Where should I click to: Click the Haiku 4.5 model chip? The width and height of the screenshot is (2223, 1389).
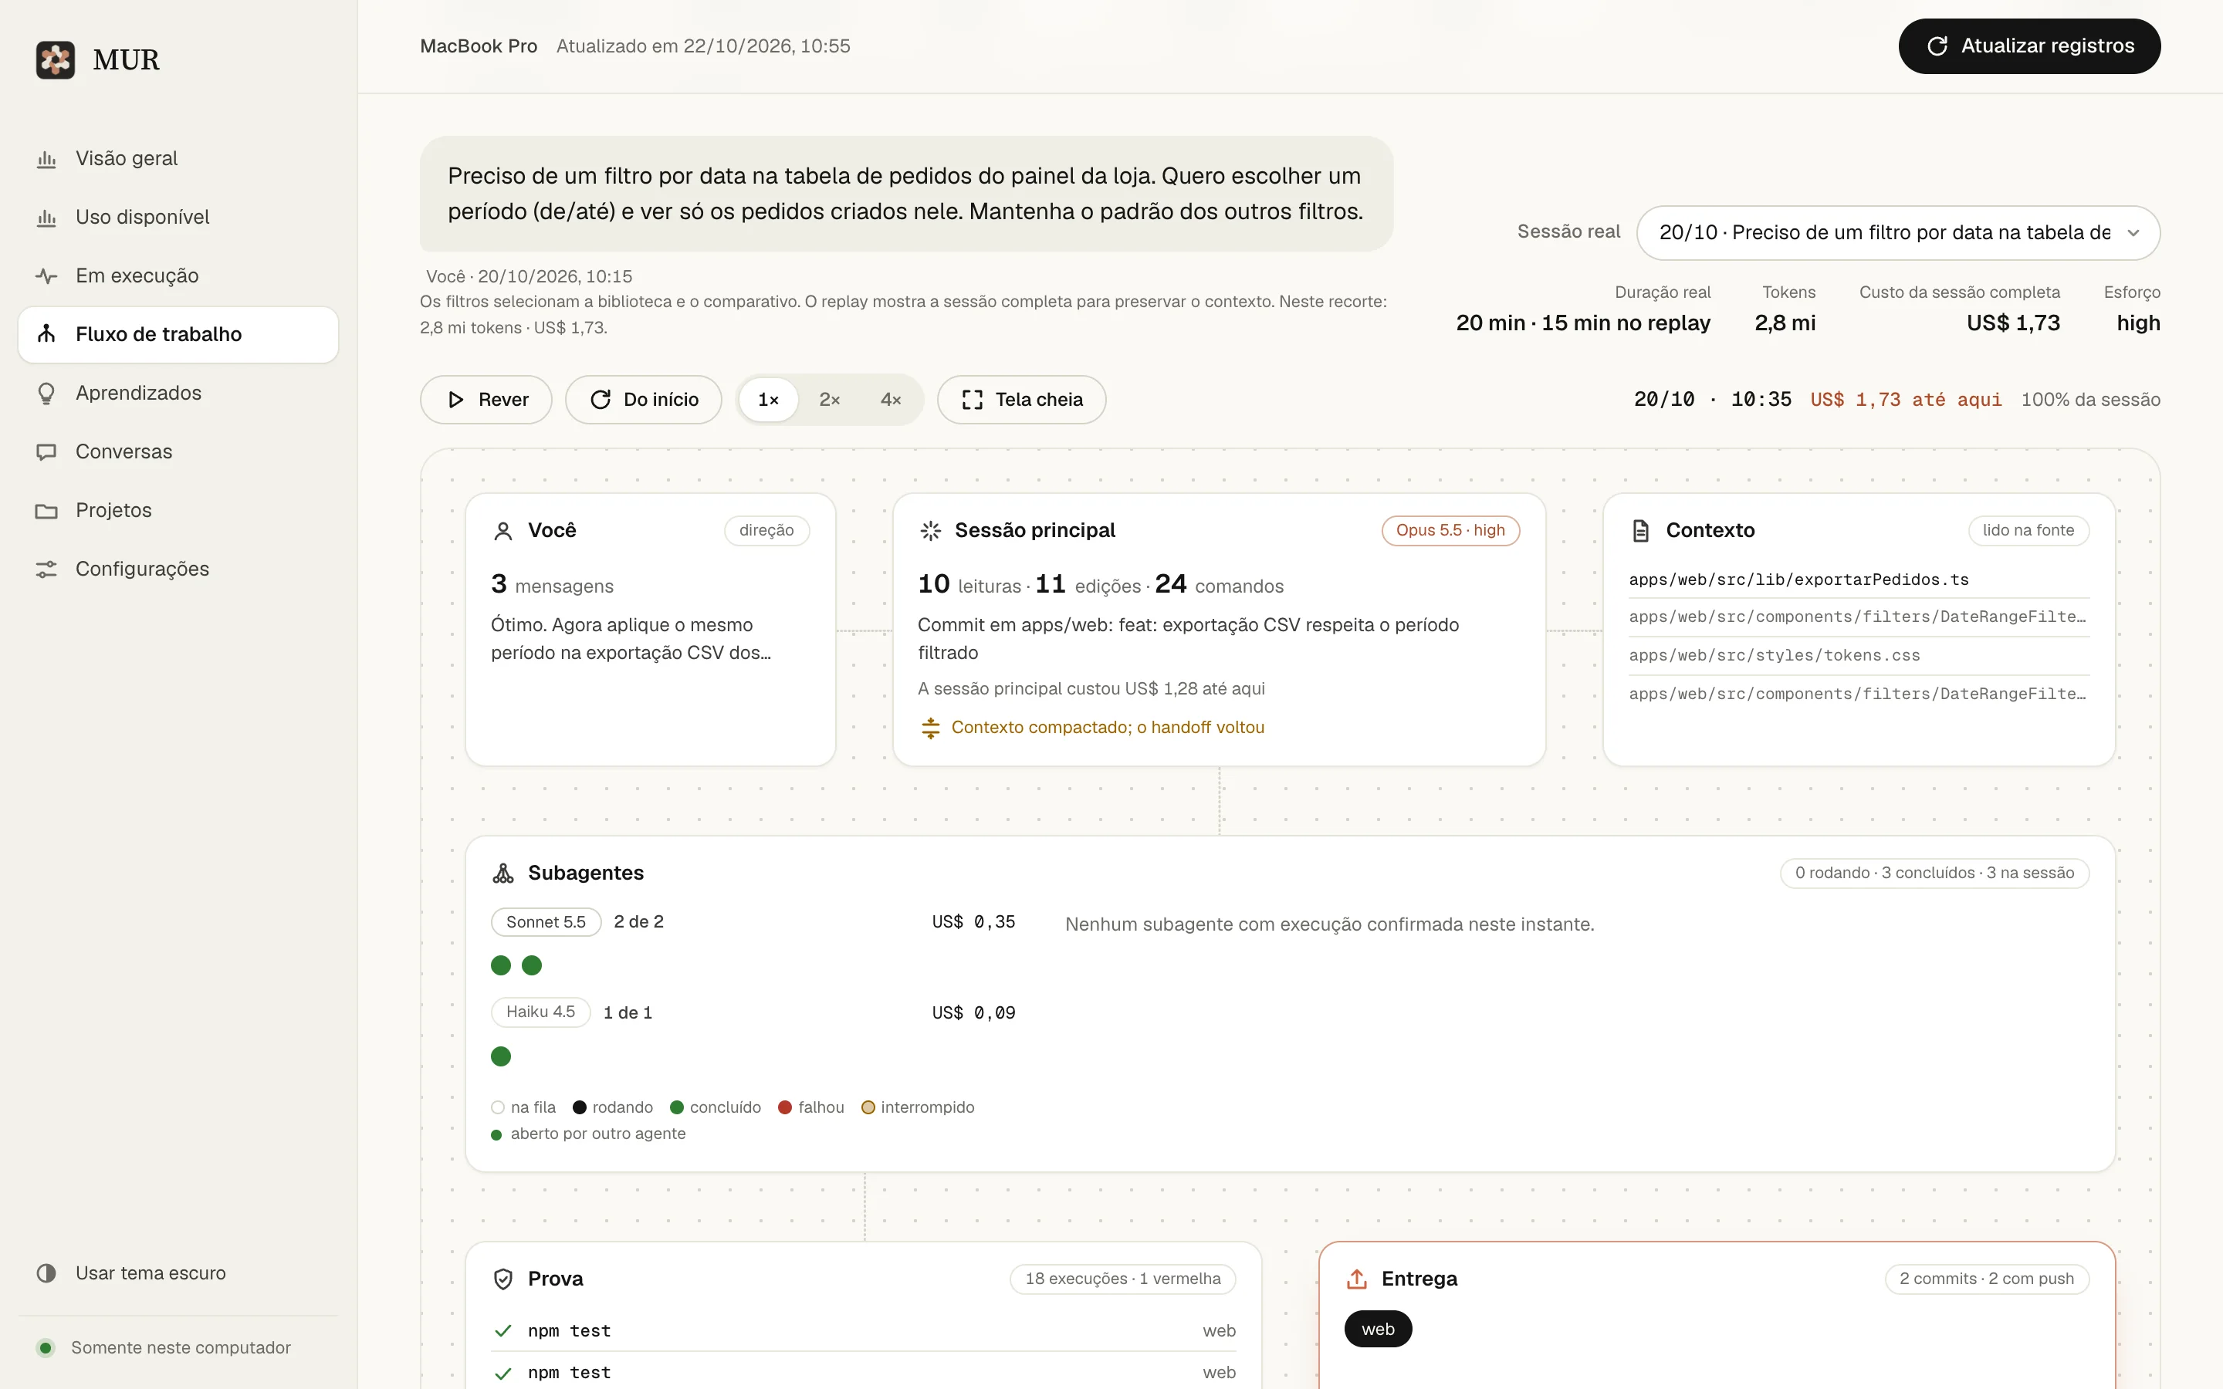point(540,1012)
